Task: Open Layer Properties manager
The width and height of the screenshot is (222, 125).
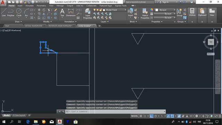Action: tap(87, 14)
